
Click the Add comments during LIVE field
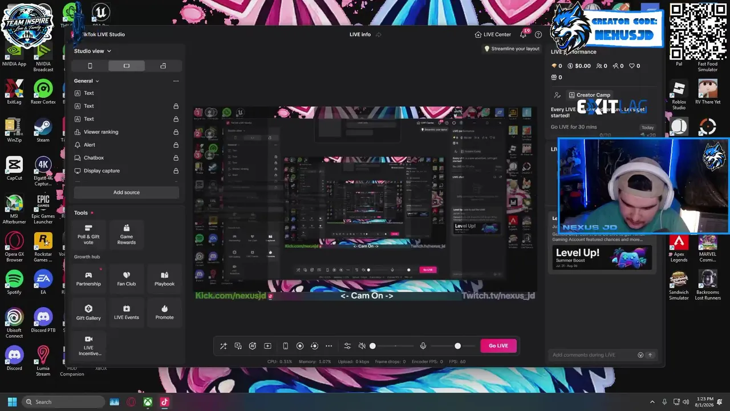pyautogui.click(x=593, y=355)
